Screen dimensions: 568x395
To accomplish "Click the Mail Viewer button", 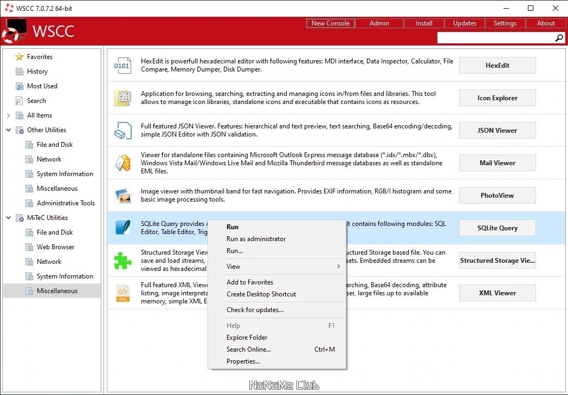I will click(498, 163).
